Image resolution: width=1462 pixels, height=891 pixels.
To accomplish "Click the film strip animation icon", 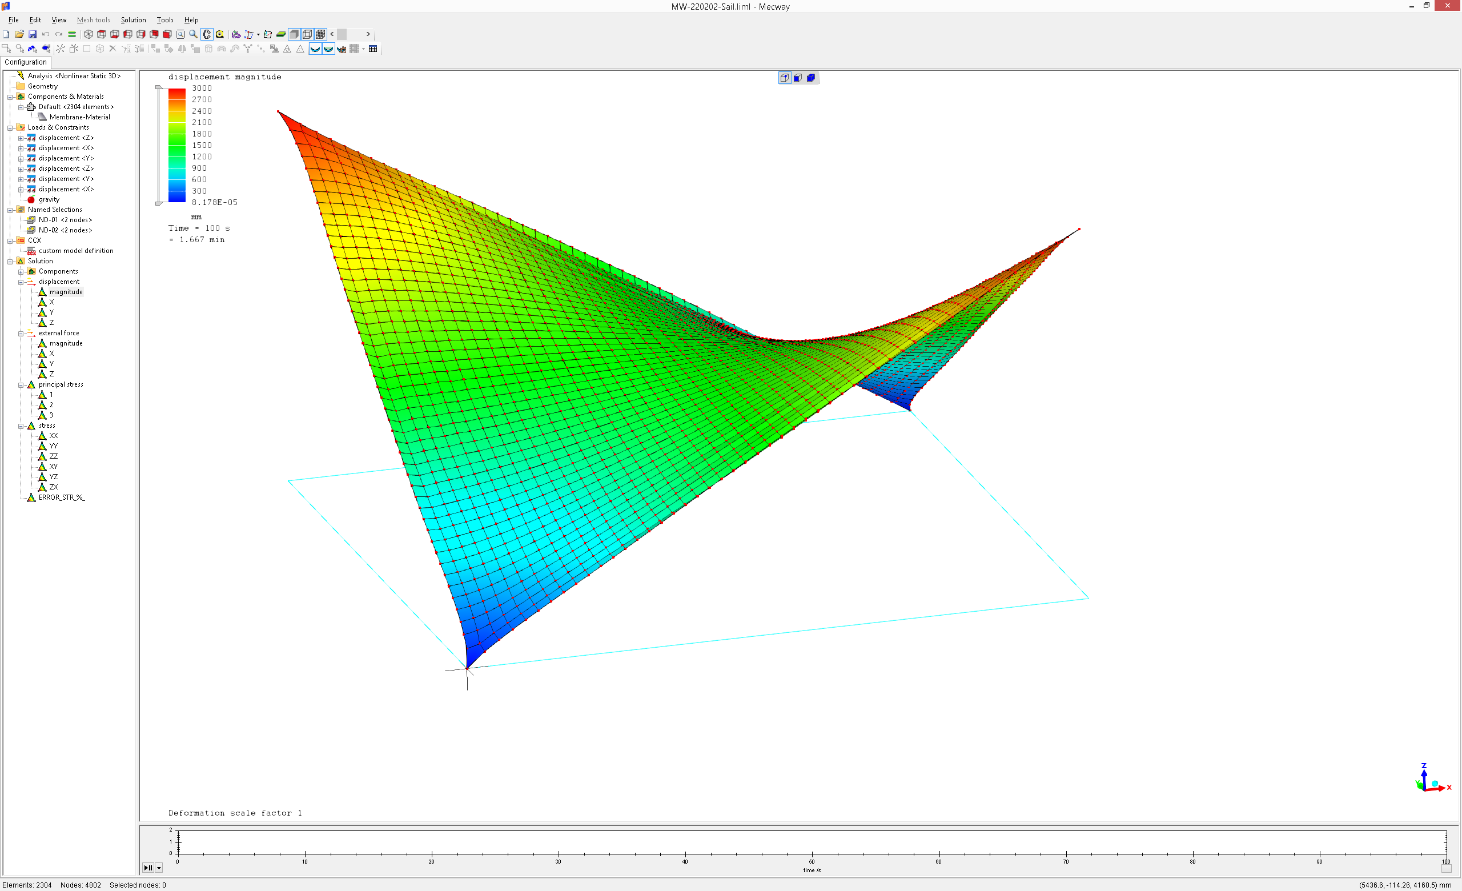I will pyautogui.click(x=354, y=49).
